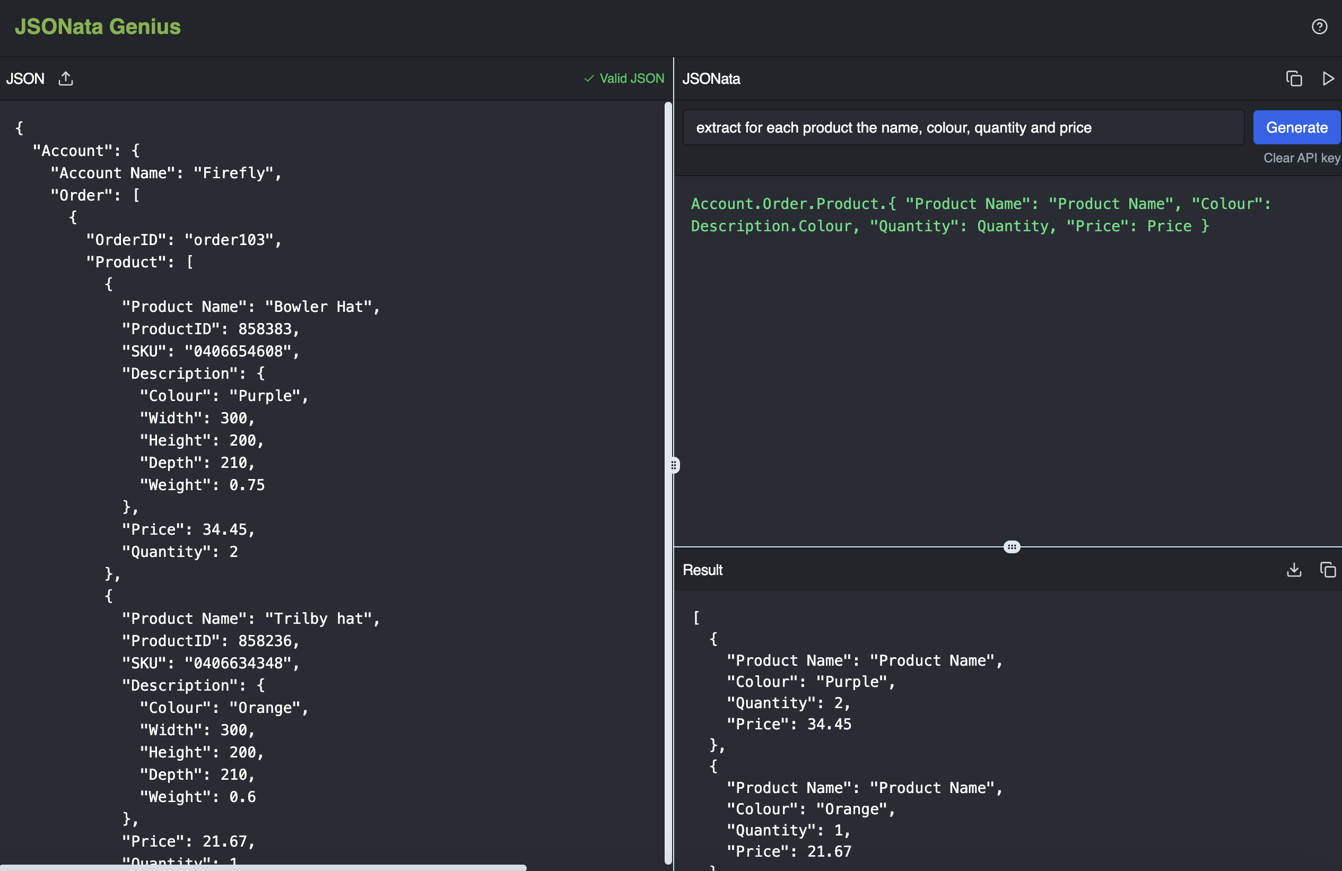Click "Price": 21.67 in the Result panel
Image resolution: width=1342 pixels, height=871 pixels.
pyautogui.click(x=789, y=851)
